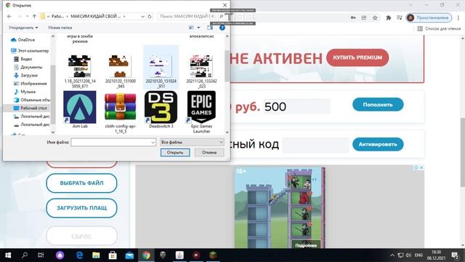Click the Открыть button
The image size is (465, 262).
pos(175,152)
